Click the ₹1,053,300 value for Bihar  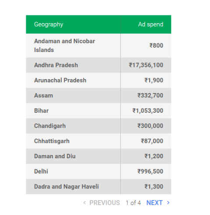(148, 111)
